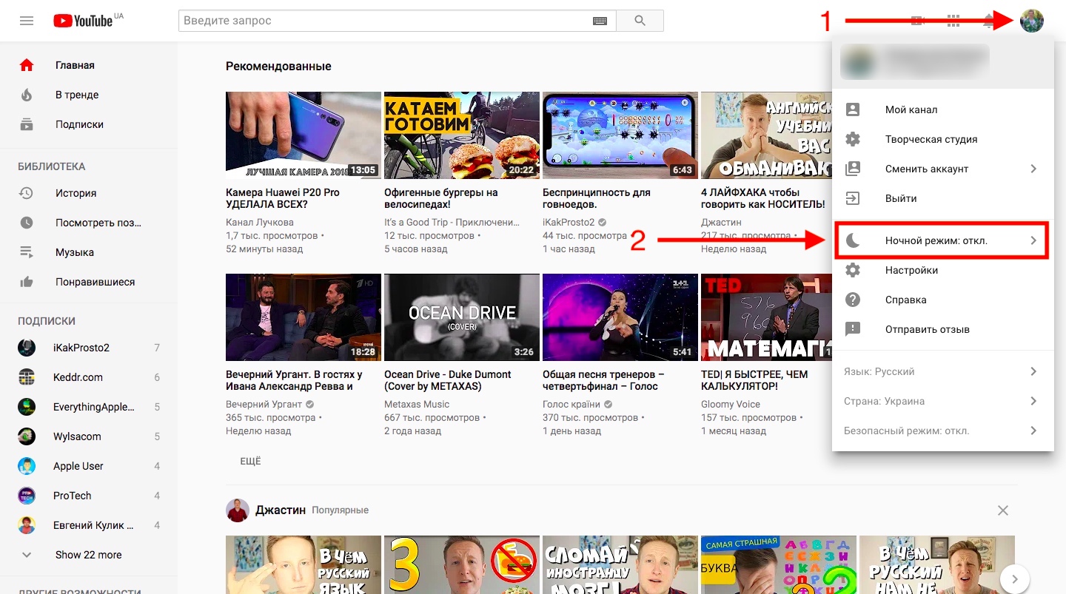Open Канал Лучкова channel link
This screenshot has height=594, width=1066.
pyautogui.click(x=260, y=222)
